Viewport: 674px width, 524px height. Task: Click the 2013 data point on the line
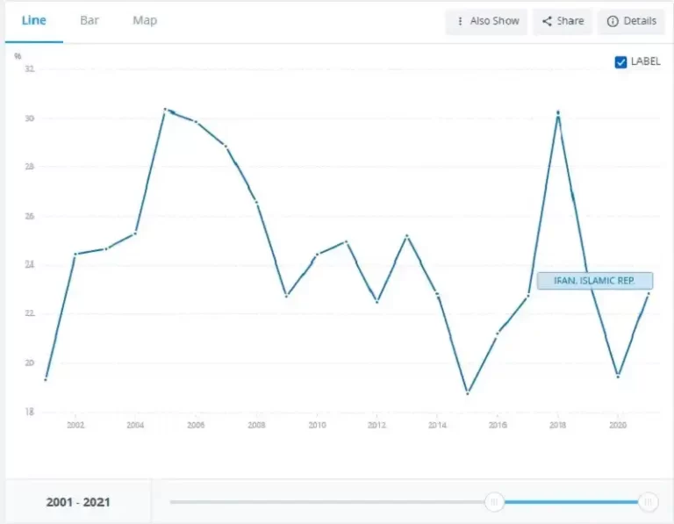click(406, 236)
